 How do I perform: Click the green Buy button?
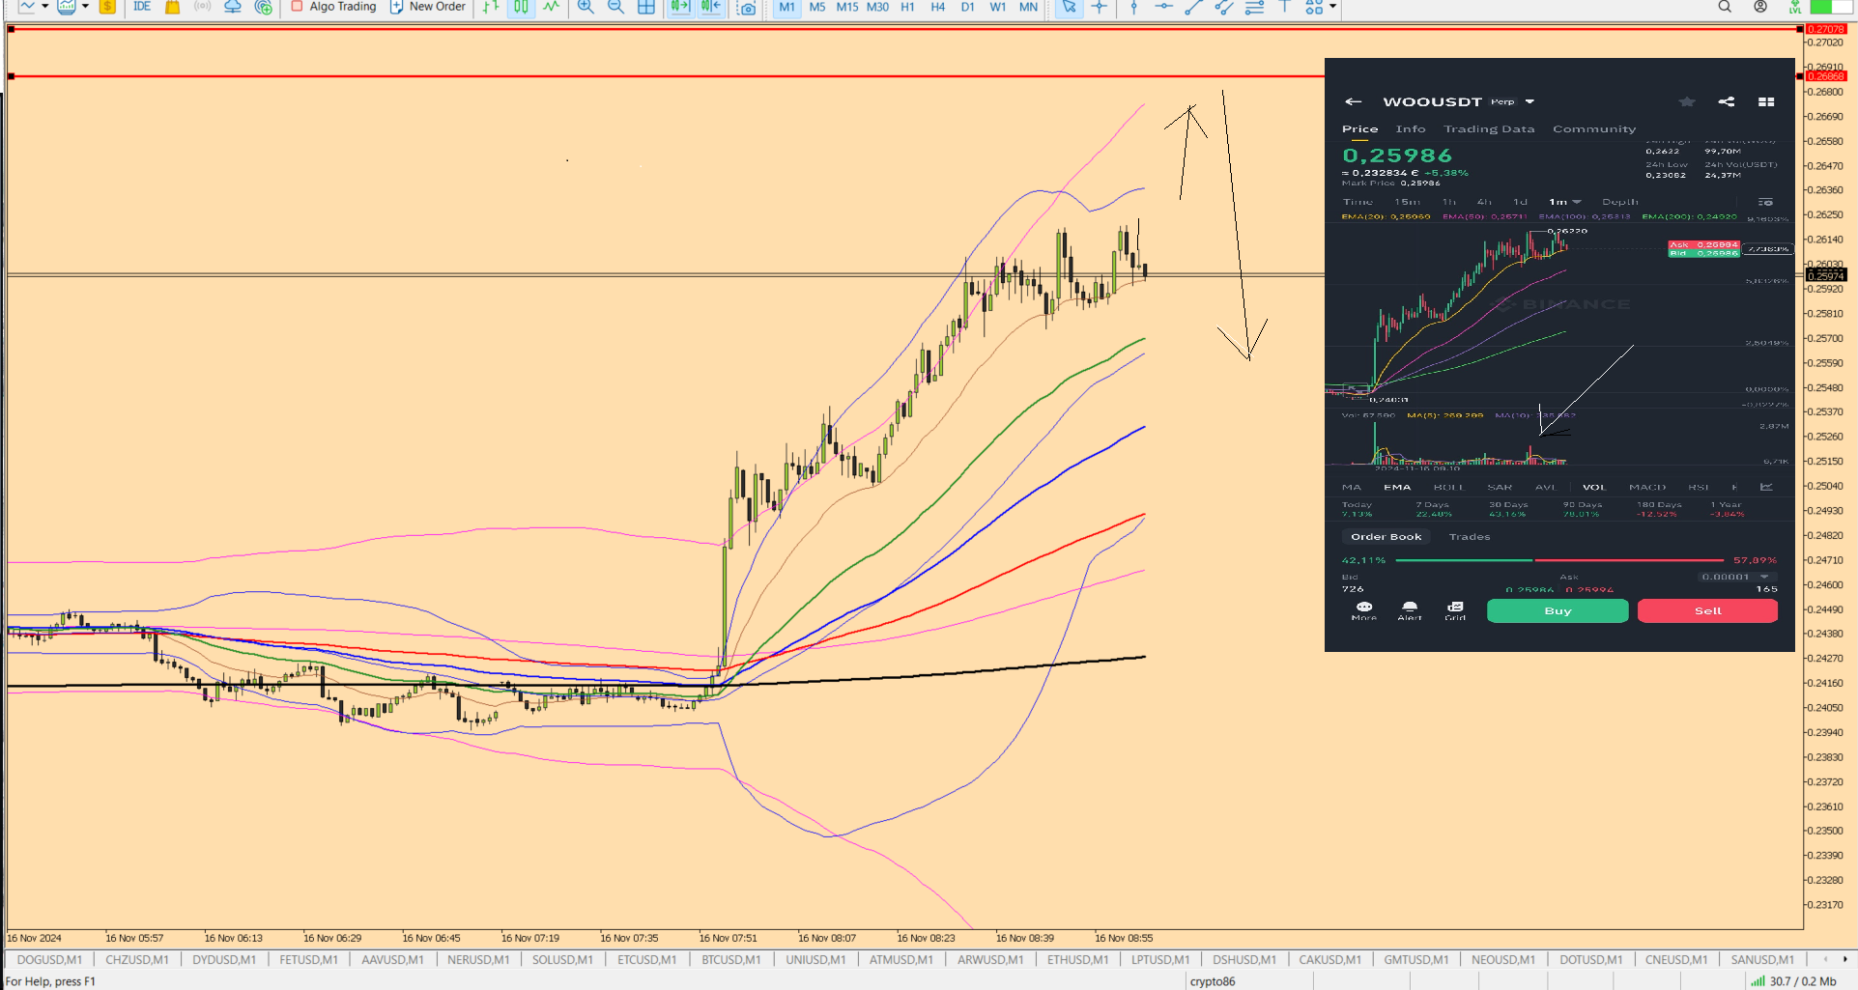pyautogui.click(x=1558, y=611)
